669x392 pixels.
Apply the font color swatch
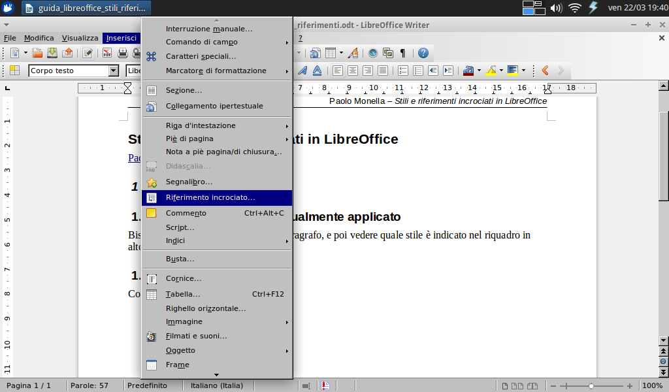tap(468, 71)
